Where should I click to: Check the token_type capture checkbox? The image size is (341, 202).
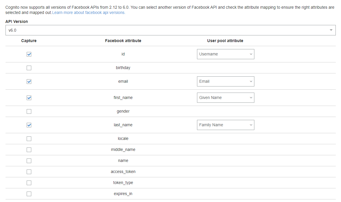(29, 183)
